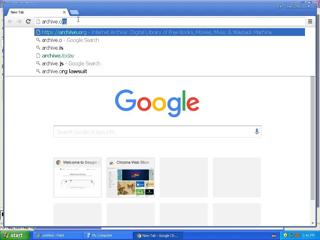Click the magnifier tray icon
The width and height of the screenshot is (320, 240).
point(297,235)
